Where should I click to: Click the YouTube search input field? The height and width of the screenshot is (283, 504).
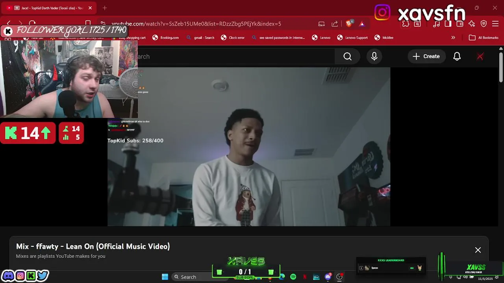(x=236, y=56)
